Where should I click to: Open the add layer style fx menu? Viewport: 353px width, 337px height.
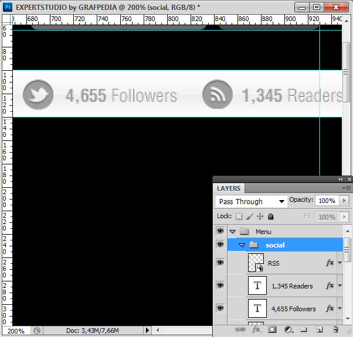(x=256, y=330)
